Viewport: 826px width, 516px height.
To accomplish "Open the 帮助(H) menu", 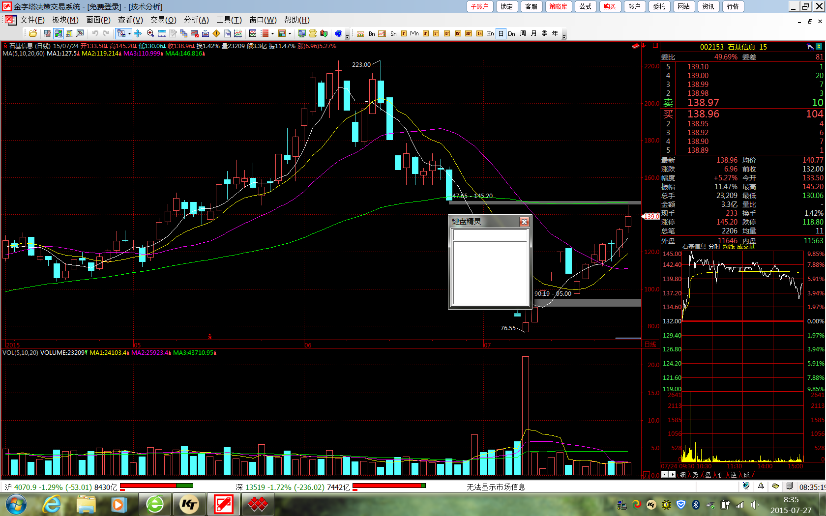I will (296, 20).
